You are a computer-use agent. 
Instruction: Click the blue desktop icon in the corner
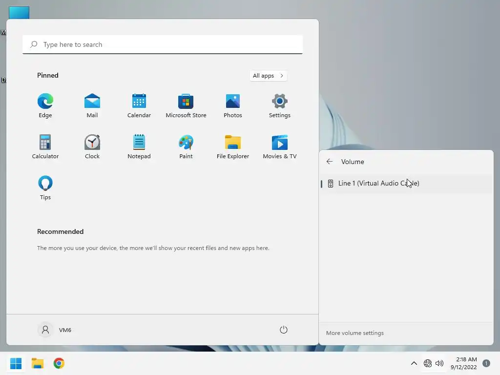(19, 13)
